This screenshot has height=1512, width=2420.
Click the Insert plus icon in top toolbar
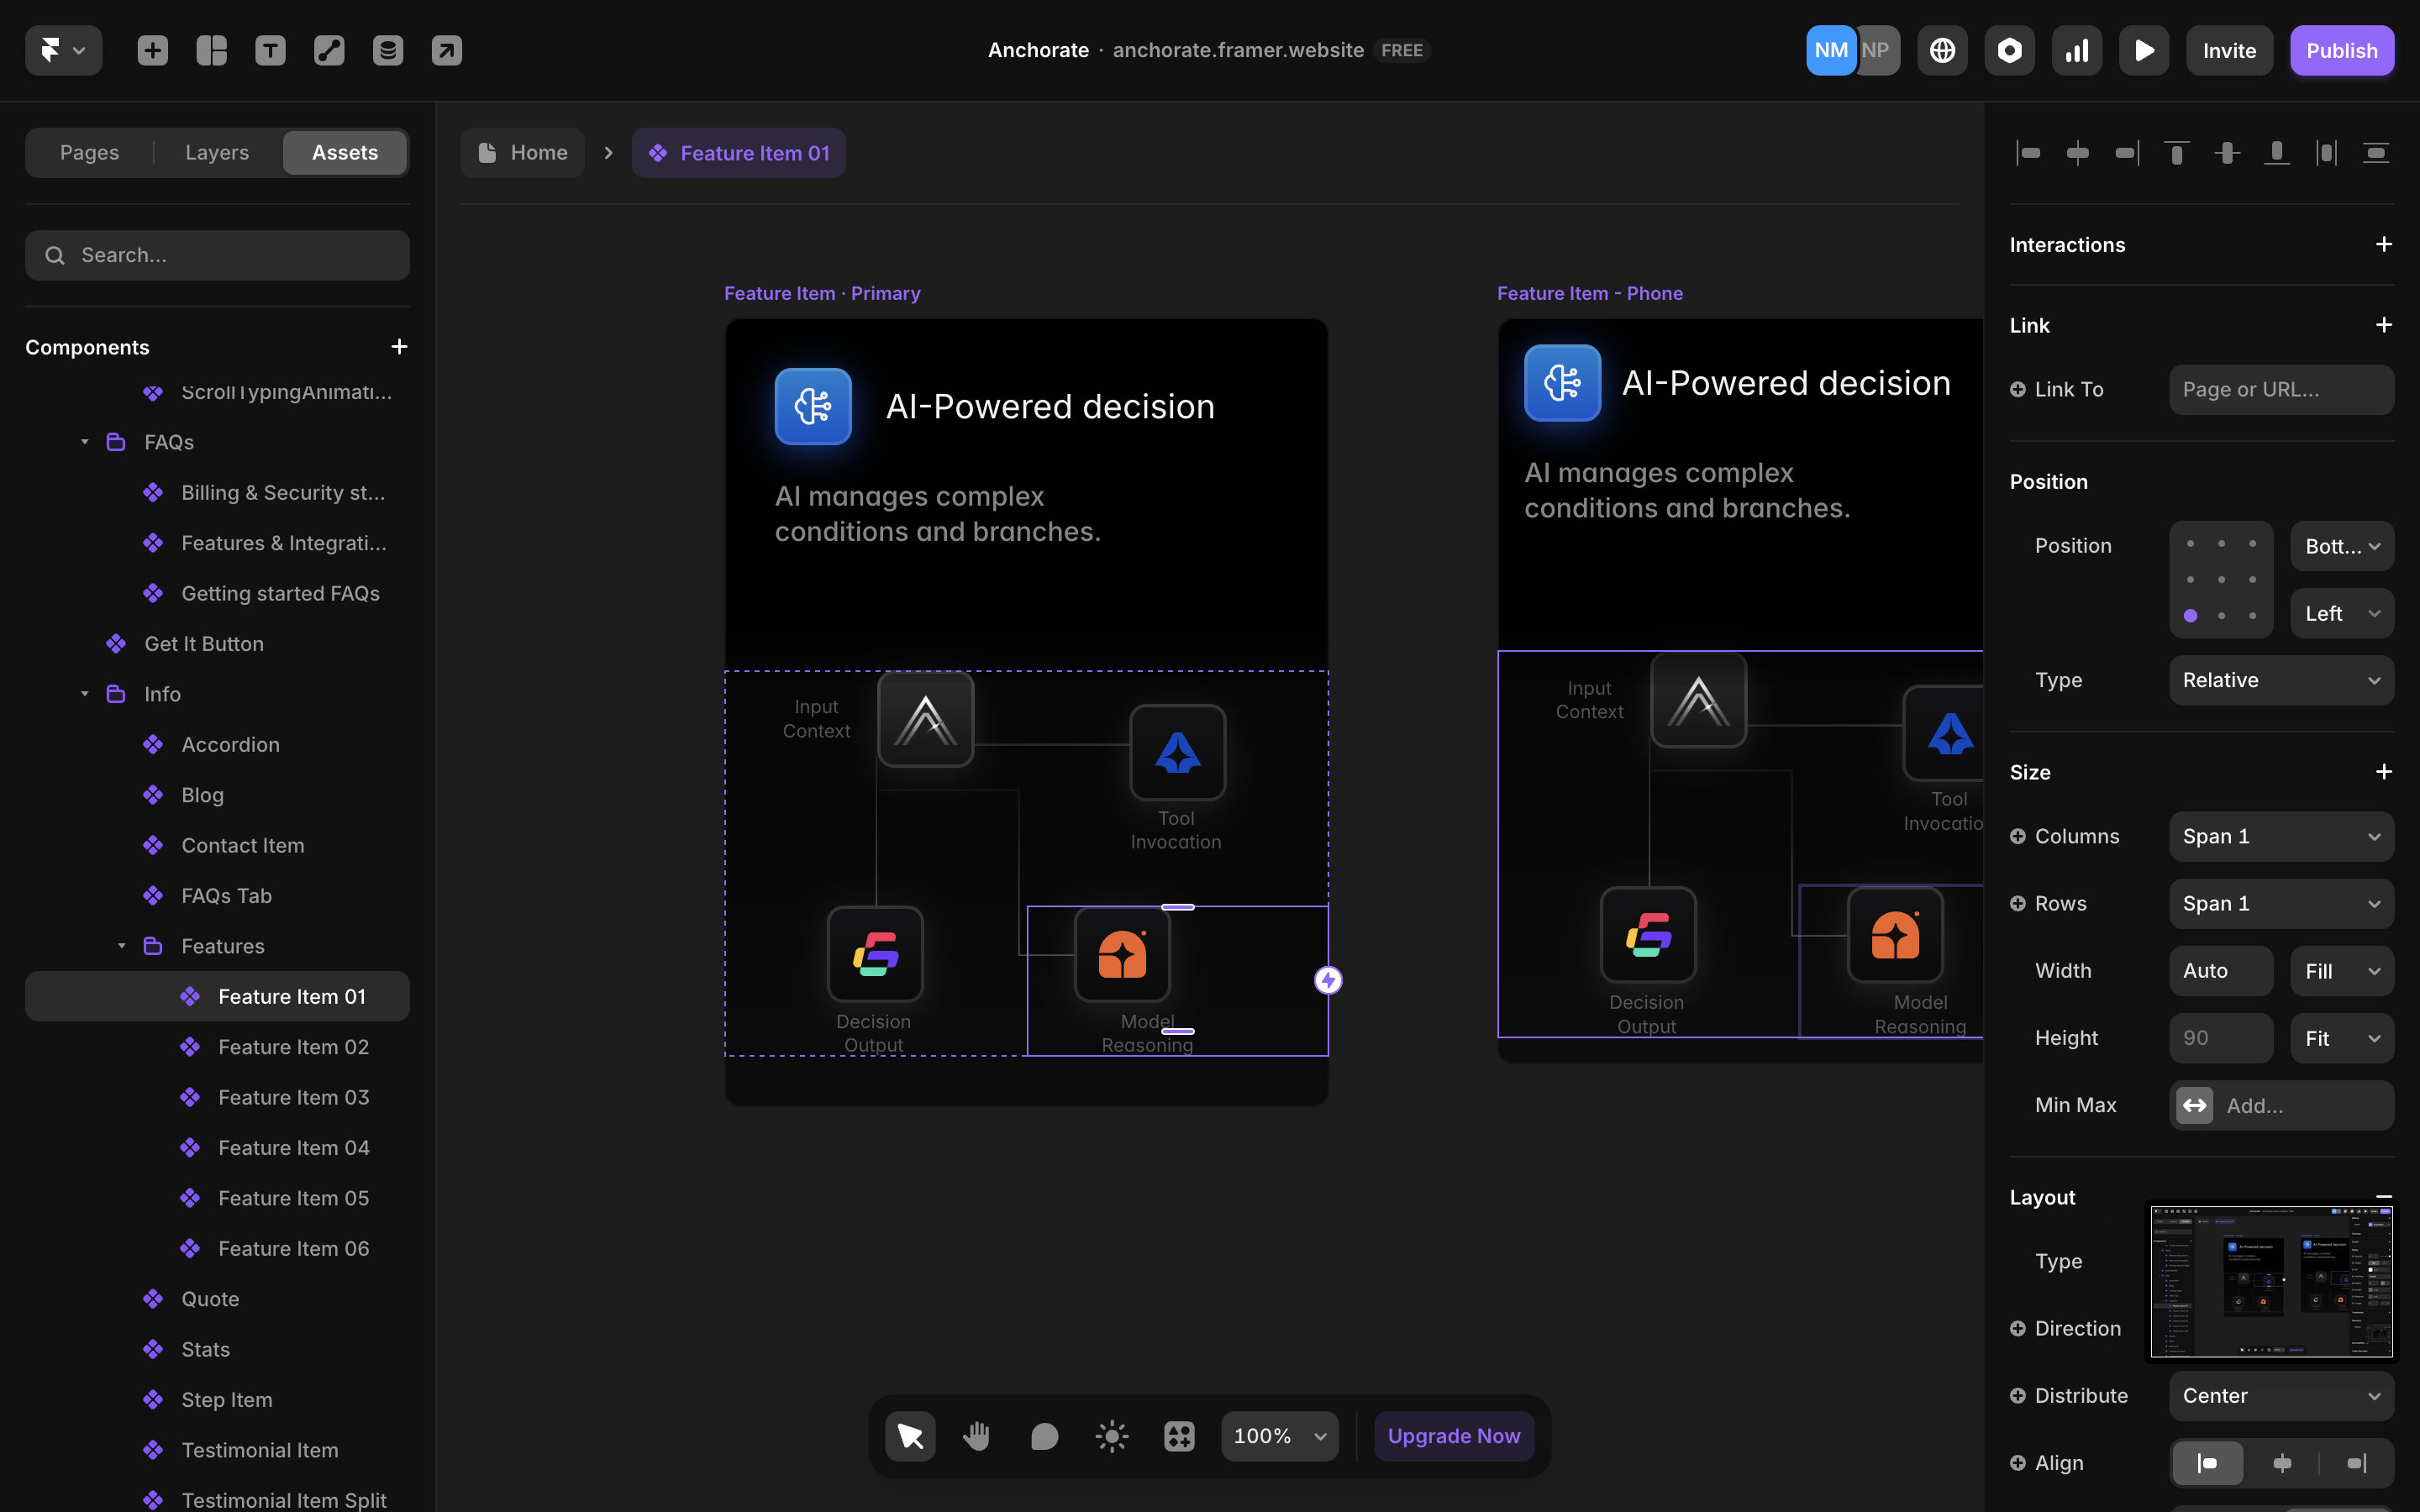[x=152, y=50]
